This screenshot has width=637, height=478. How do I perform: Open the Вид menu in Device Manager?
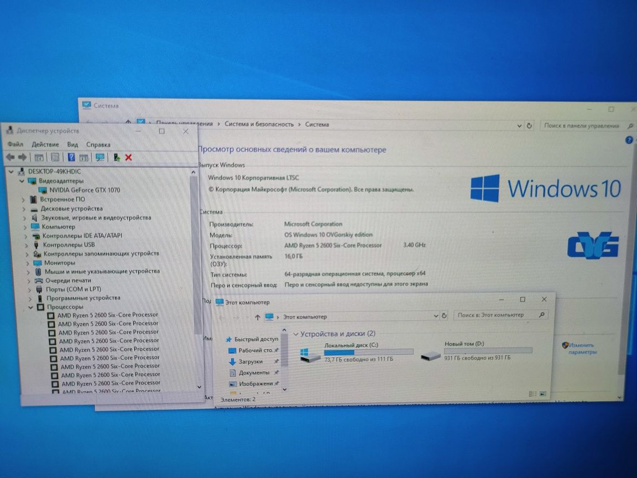(72, 144)
